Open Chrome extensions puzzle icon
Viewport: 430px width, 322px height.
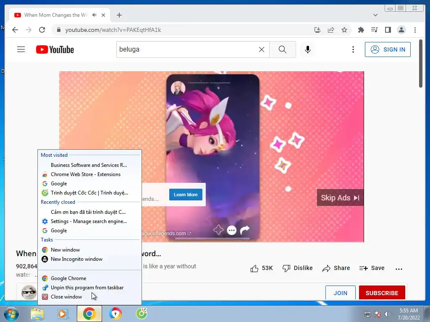[361, 30]
